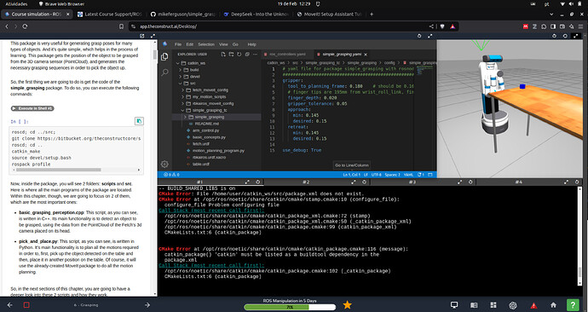588x312 pixels.
Task: Collapse the simple_grasping_tc folder
Action: [208, 110]
